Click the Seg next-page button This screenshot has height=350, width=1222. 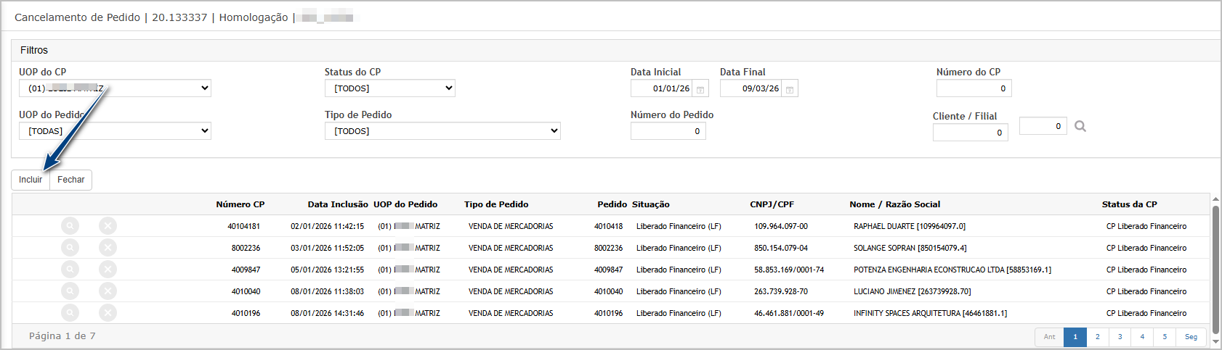pyautogui.click(x=1191, y=337)
